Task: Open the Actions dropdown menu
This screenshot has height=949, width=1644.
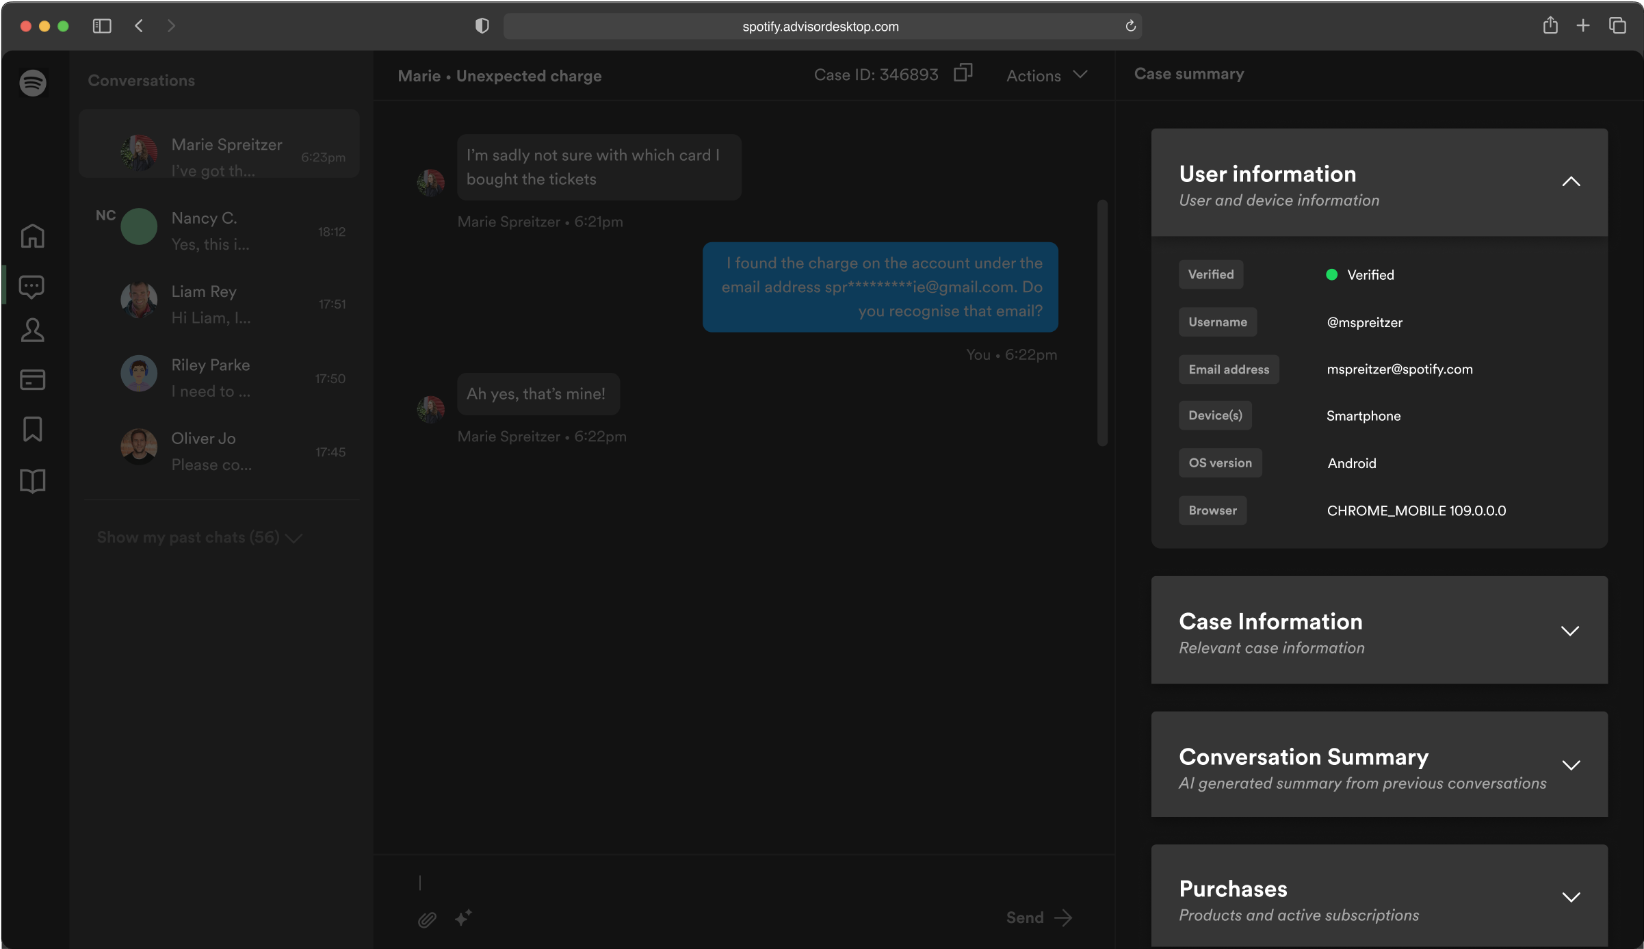Action: pyautogui.click(x=1046, y=75)
